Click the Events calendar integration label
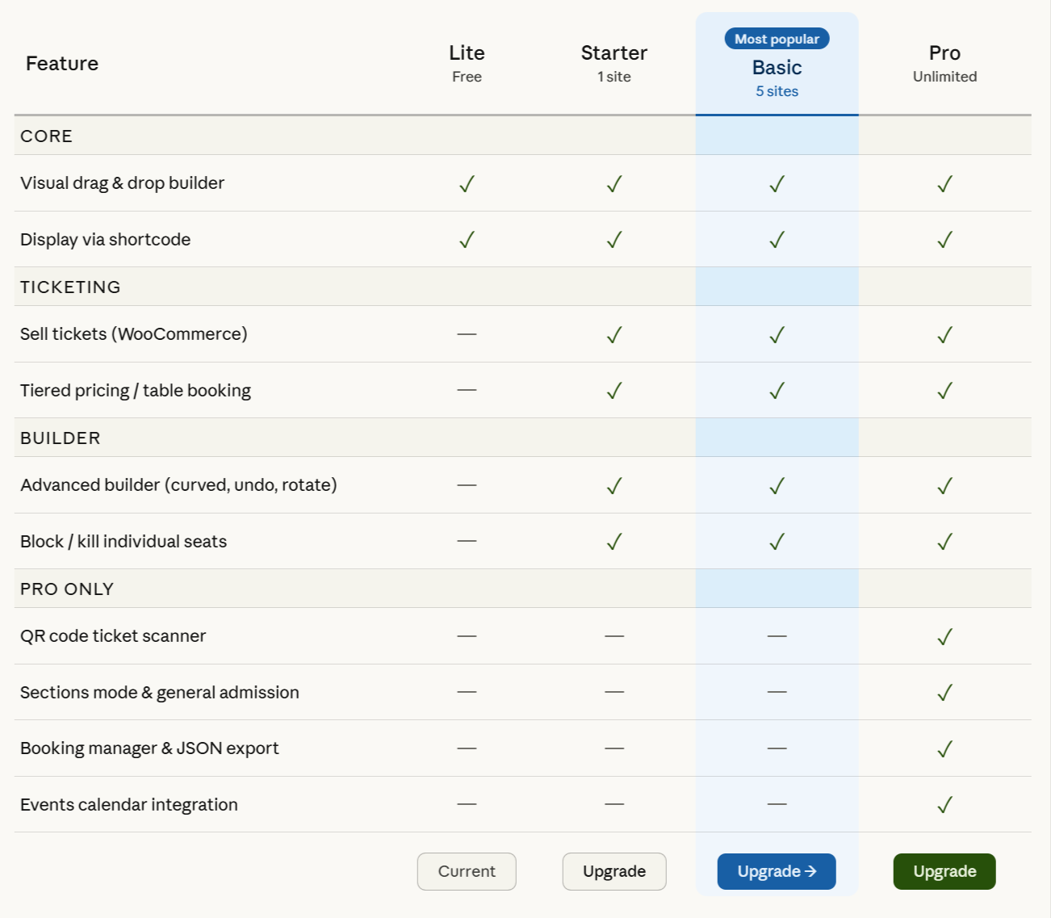Screen dimensions: 1051x918 tap(129, 805)
